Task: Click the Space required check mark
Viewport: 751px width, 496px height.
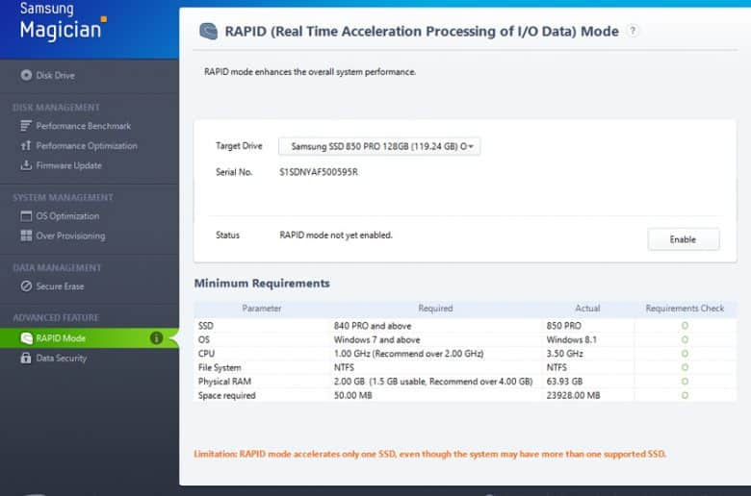Action: click(685, 396)
